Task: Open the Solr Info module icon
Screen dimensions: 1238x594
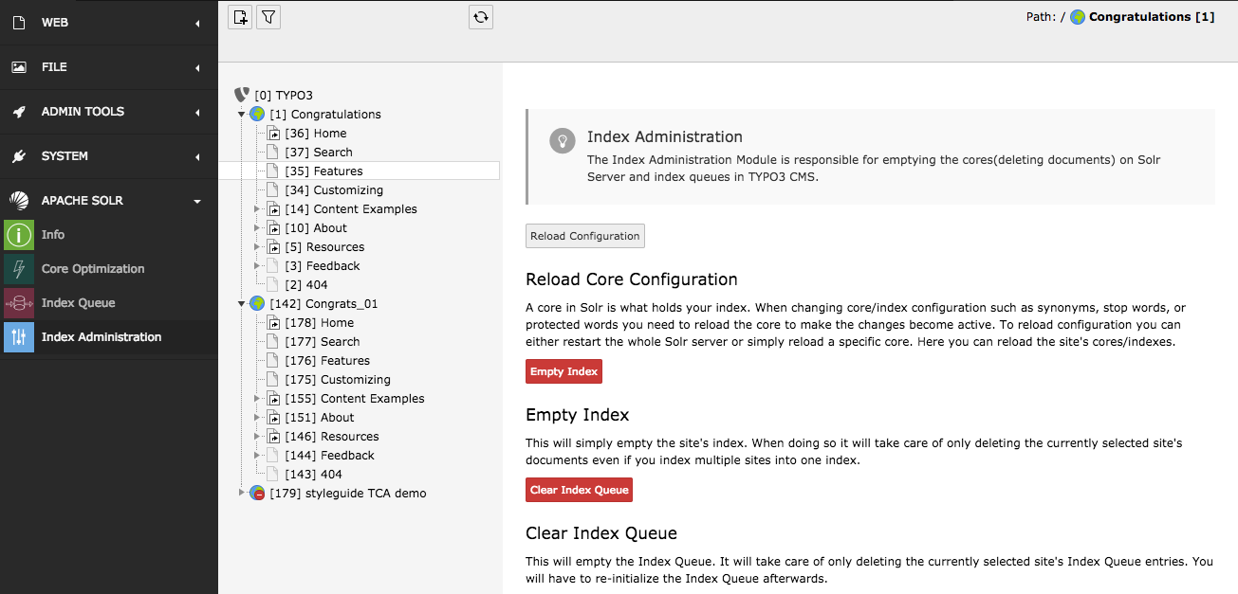Action: (x=19, y=235)
